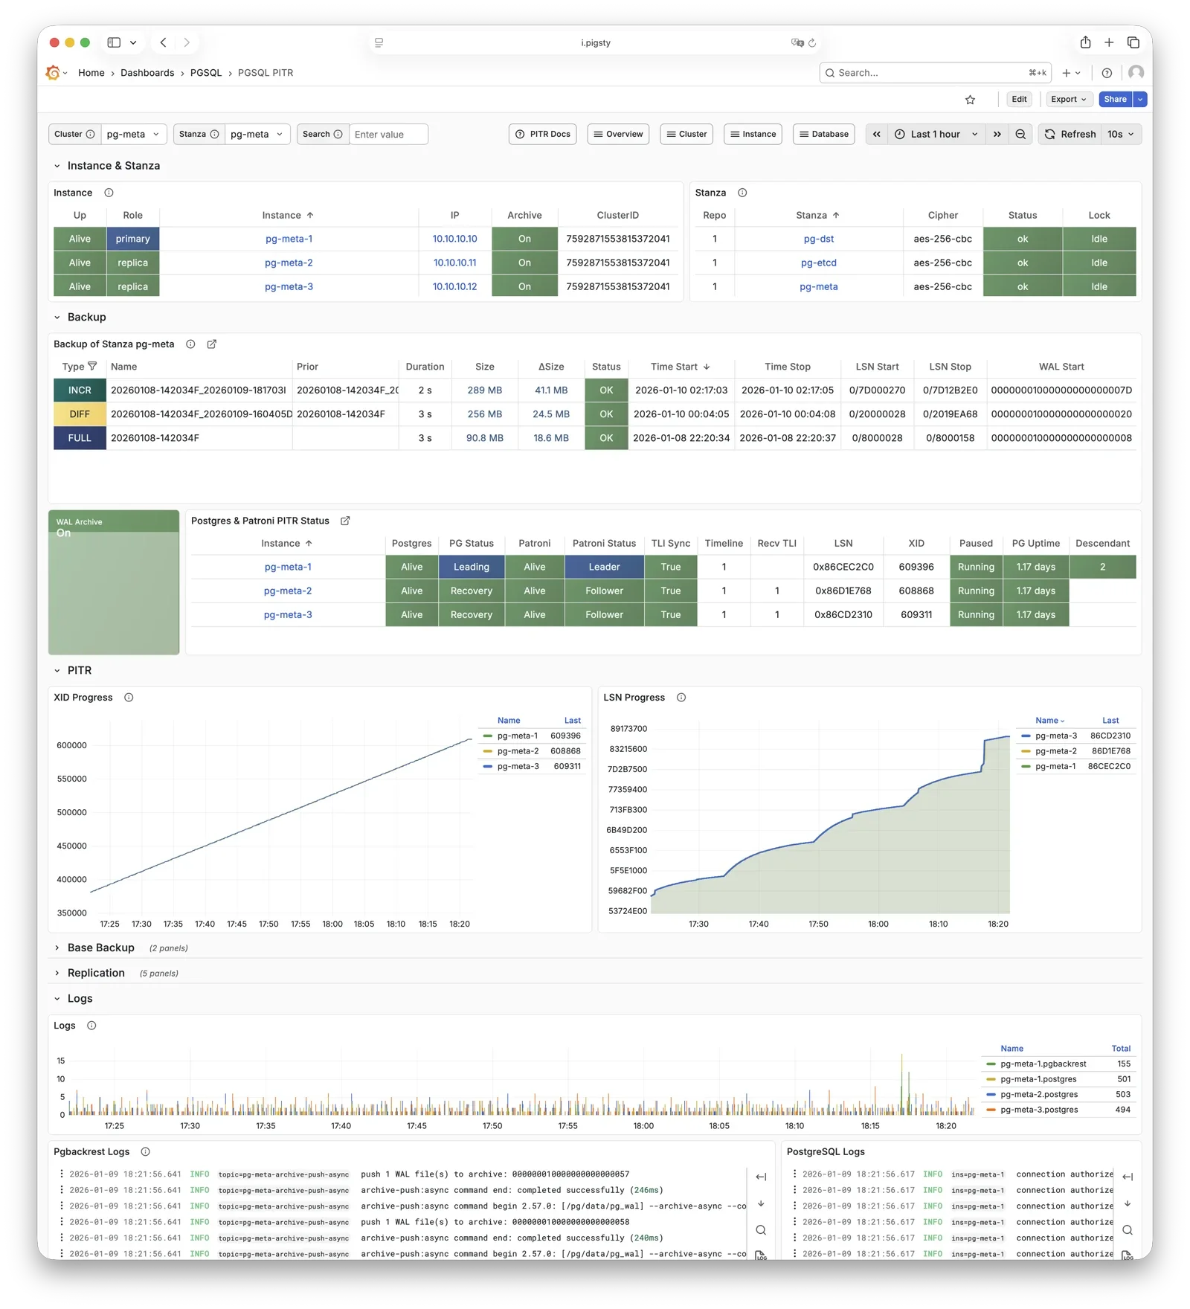The image size is (1190, 1309).
Task: Expand the Base Backup row
Action: (100, 948)
